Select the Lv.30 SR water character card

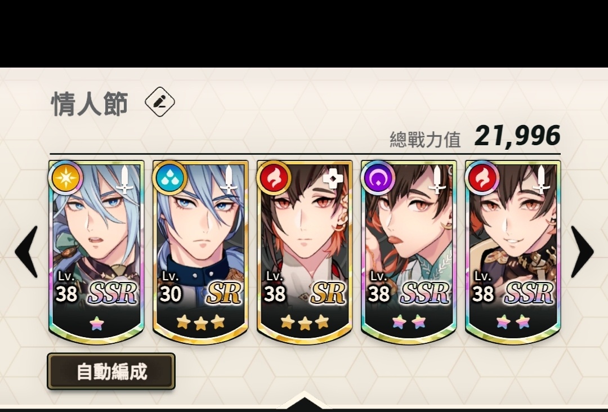pyautogui.click(x=200, y=252)
